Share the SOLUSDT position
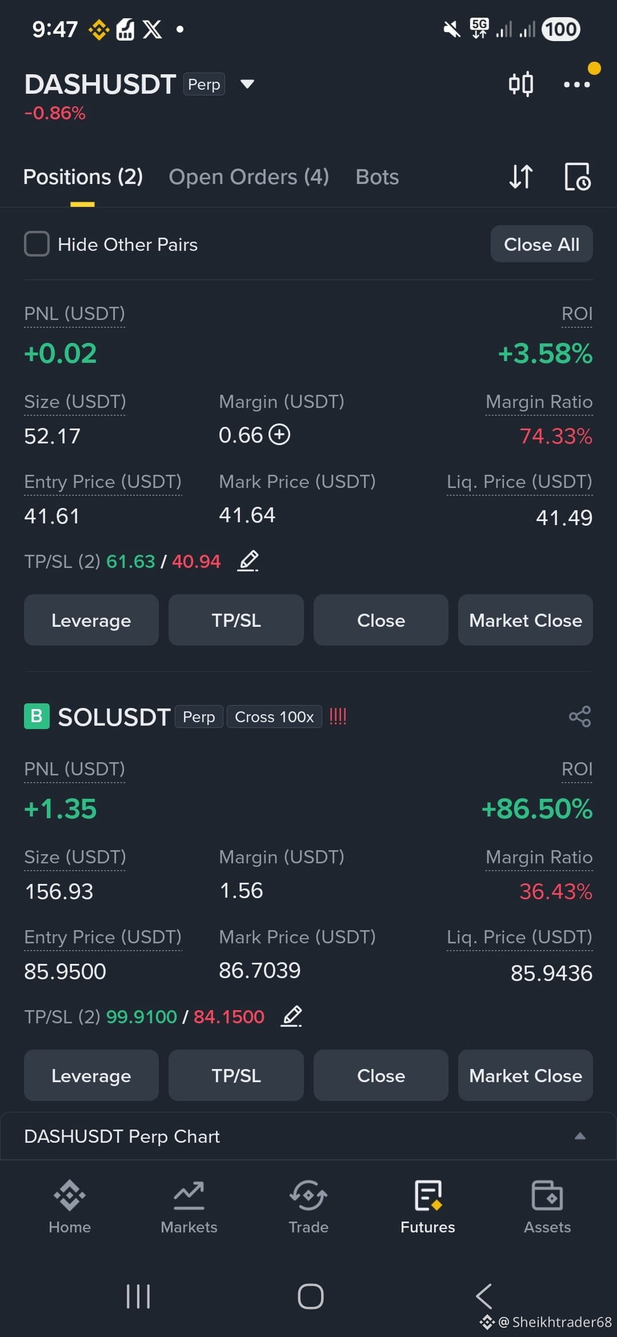The width and height of the screenshot is (617, 1337). point(579,716)
